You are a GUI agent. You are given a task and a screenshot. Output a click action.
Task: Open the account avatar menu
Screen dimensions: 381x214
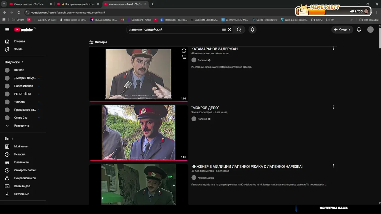(370, 29)
